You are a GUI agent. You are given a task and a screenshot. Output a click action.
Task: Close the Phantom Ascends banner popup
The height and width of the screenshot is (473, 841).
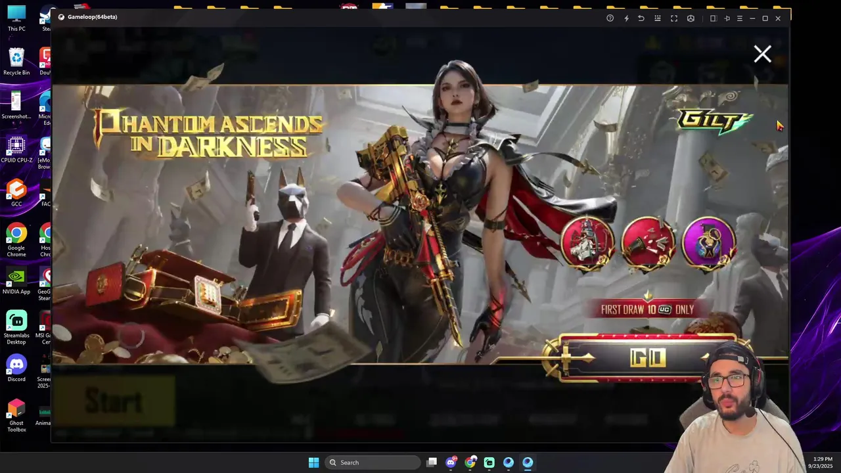pos(762,54)
